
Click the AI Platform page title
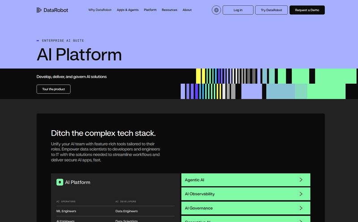[79, 55]
